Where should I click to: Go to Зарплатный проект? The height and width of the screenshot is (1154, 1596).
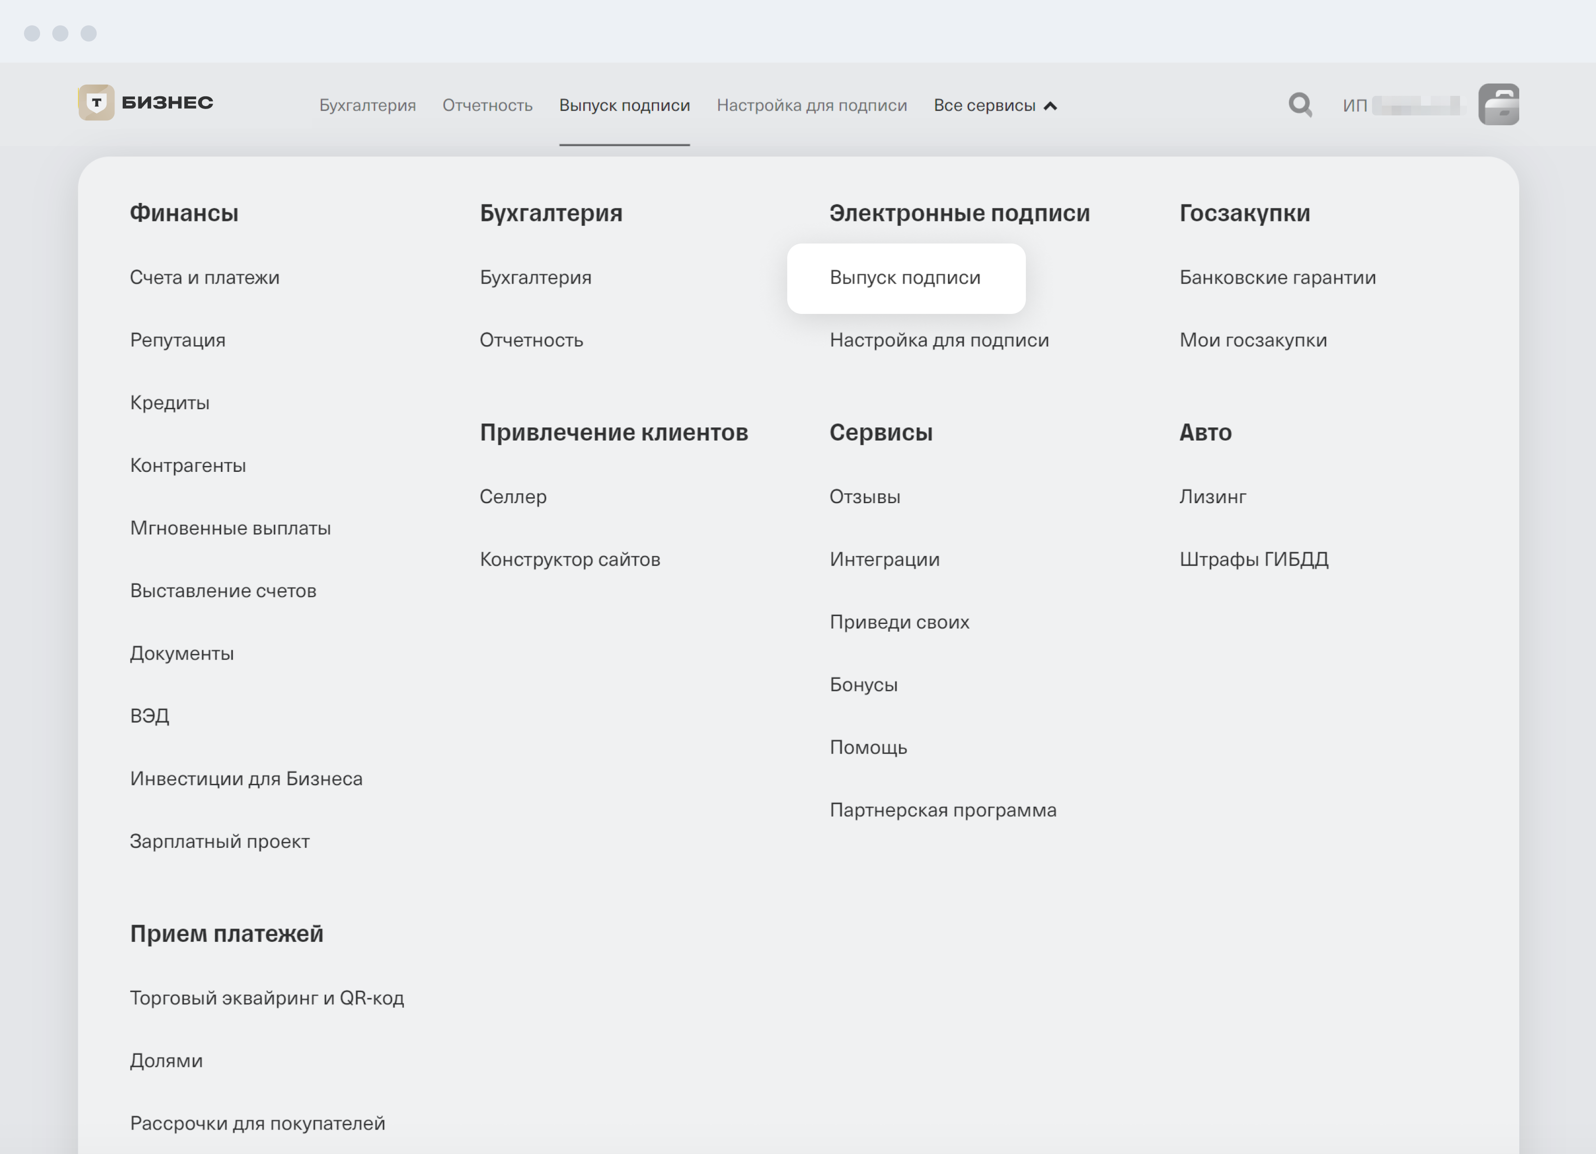[220, 841]
